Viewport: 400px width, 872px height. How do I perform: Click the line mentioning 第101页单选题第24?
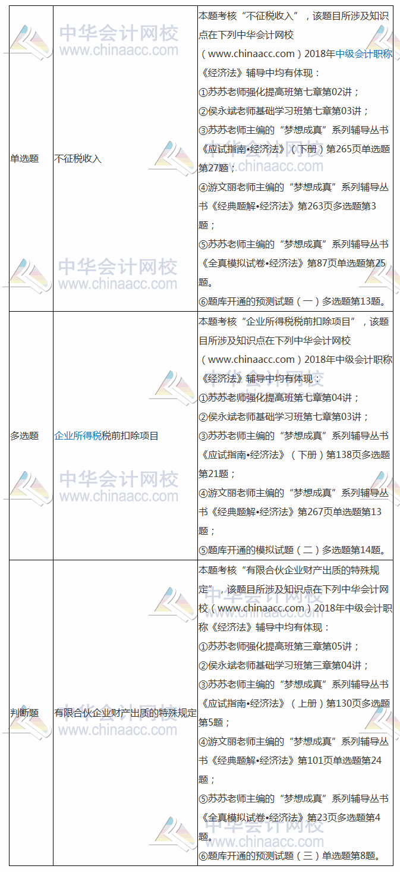[290, 761]
